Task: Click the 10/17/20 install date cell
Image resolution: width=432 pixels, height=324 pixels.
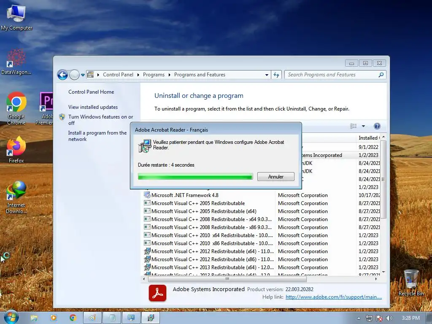Action: coord(369,195)
